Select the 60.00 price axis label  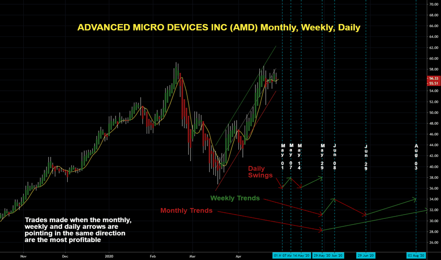tap(434, 59)
